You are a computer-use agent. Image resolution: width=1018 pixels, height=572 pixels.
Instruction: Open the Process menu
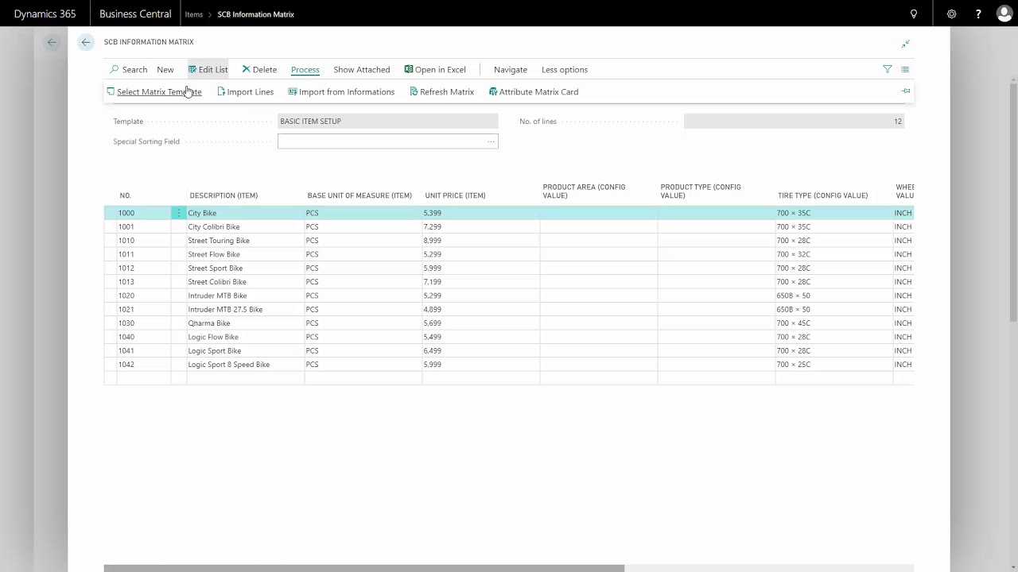[305, 69]
